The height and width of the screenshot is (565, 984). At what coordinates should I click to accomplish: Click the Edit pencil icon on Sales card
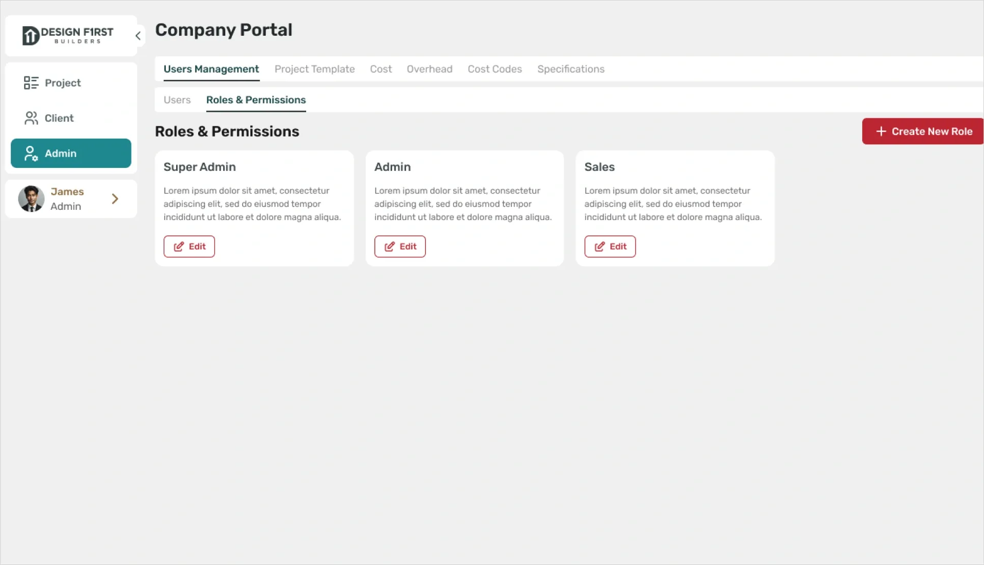[600, 246]
